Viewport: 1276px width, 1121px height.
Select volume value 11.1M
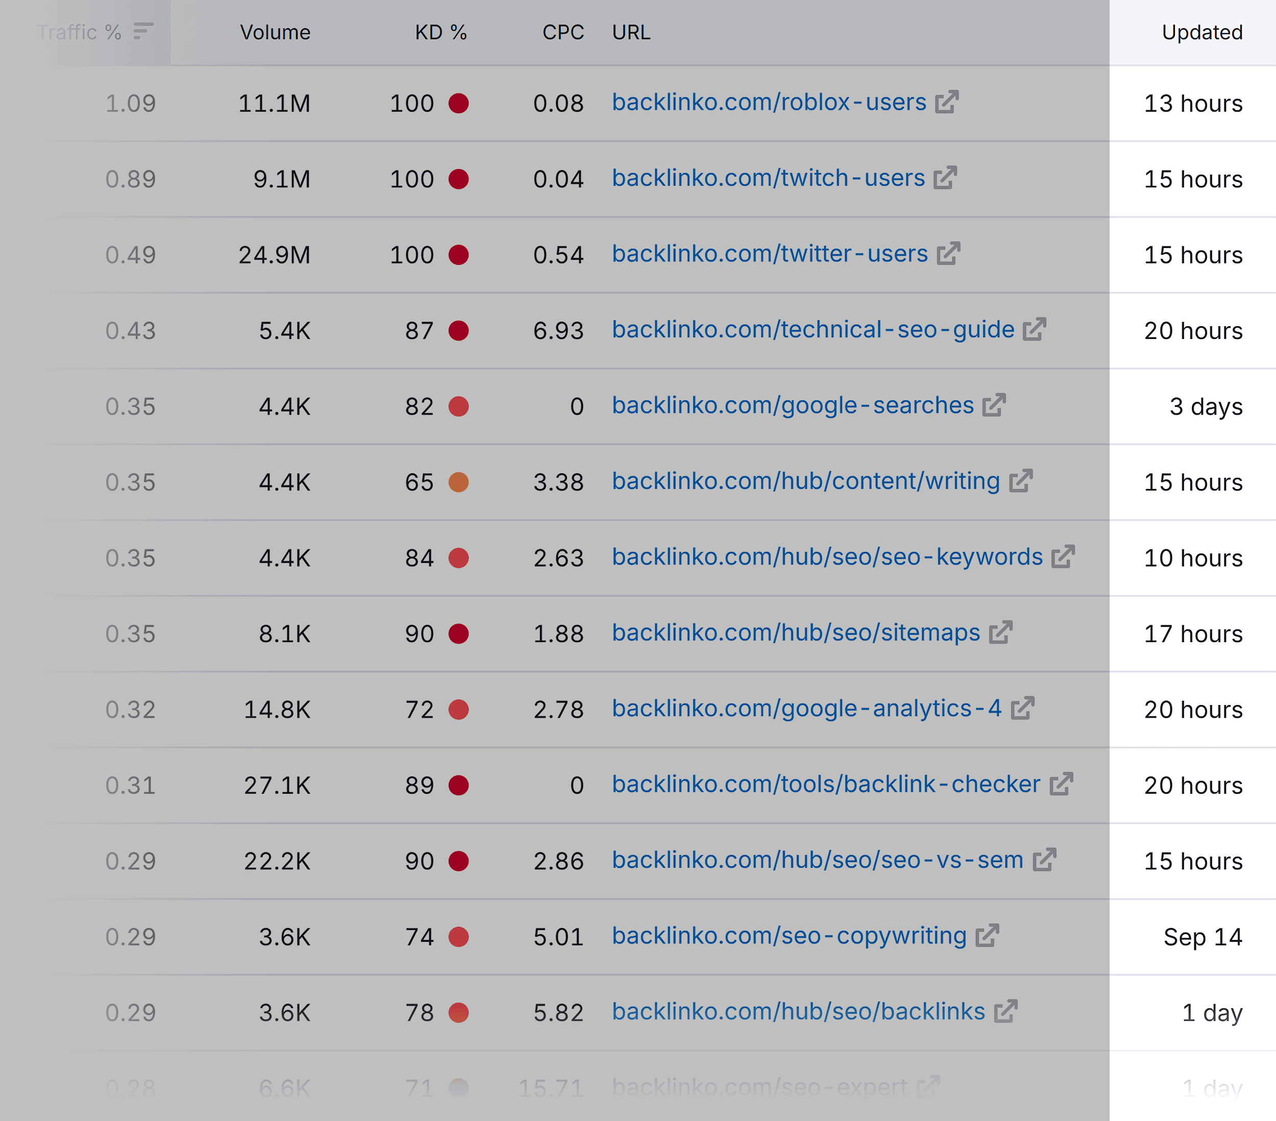tap(274, 103)
